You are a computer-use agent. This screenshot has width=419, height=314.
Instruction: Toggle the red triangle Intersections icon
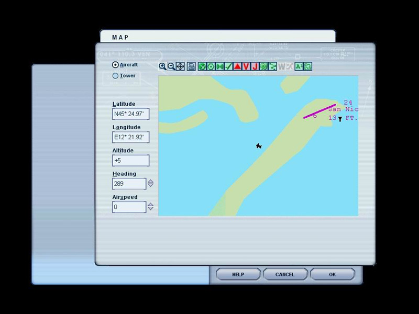(237, 66)
